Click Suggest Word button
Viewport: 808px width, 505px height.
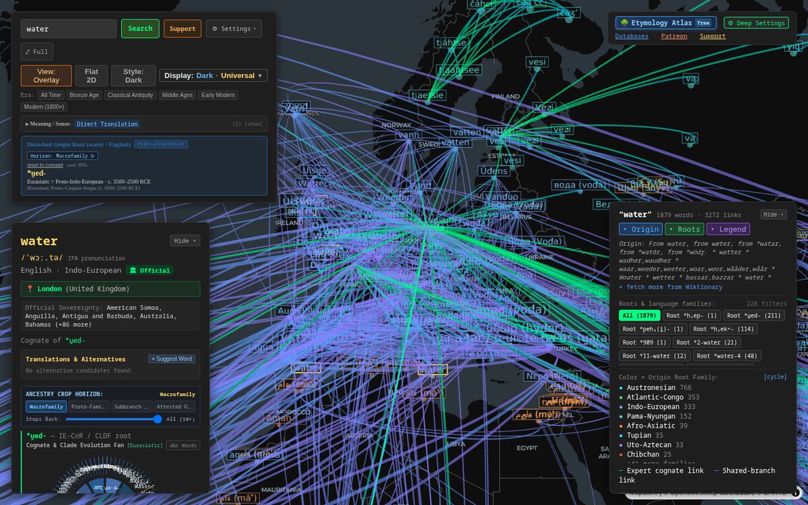click(x=172, y=359)
